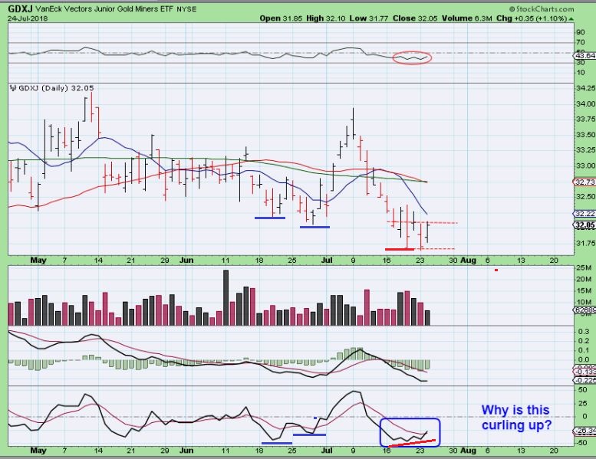Image resolution: width=596 pixels, height=459 pixels.
Task: Click the -50 oscillator axis label
Action: pos(582,443)
